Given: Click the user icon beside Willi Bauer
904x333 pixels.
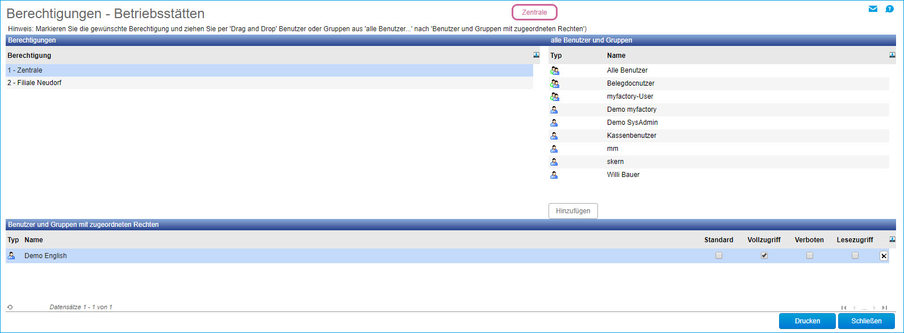Looking at the screenshot, I should click(554, 175).
